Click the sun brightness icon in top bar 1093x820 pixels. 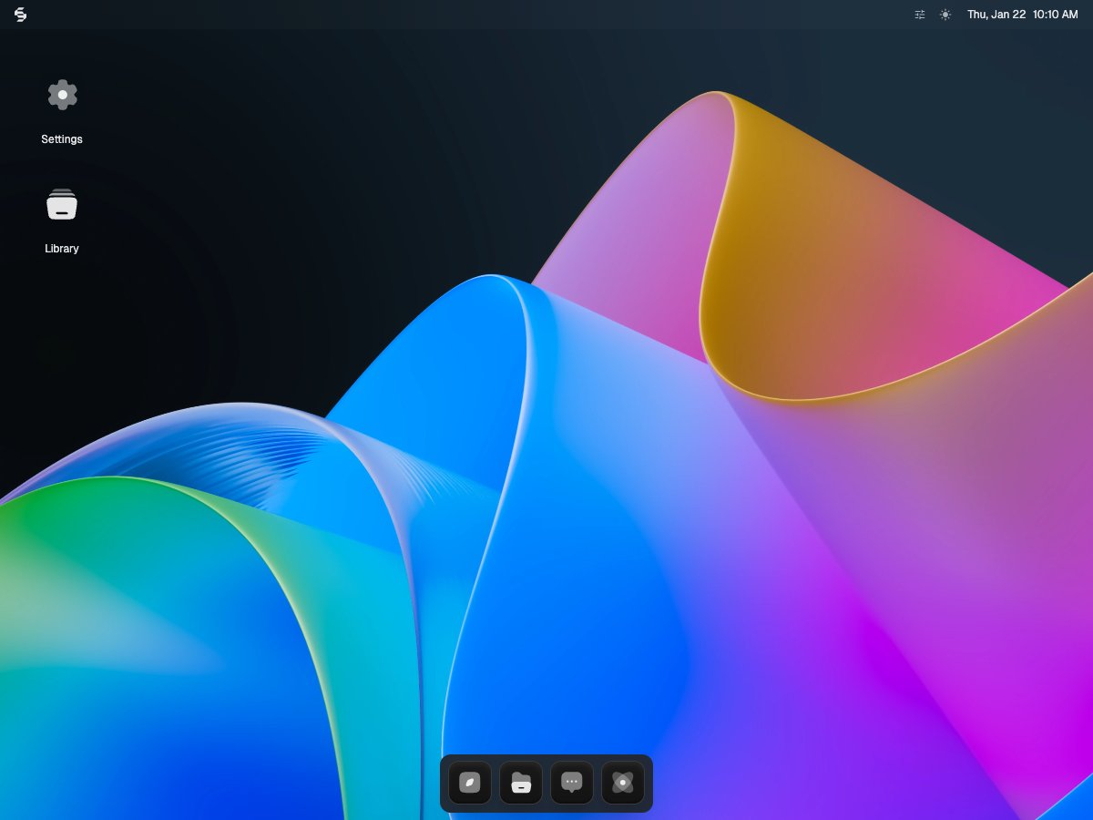coord(945,15)
